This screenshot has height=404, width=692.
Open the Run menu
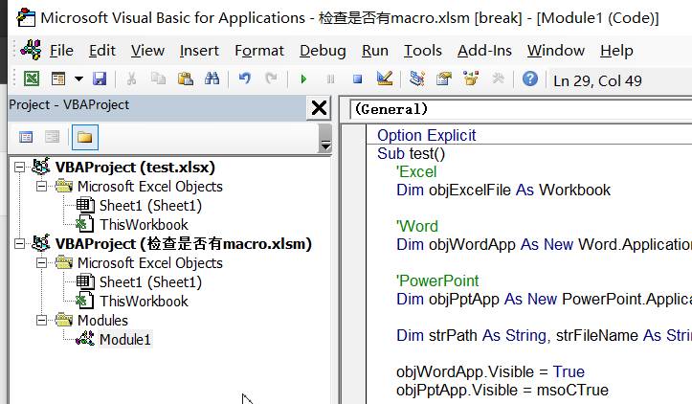pyautogui.click(x=374, y=51)
